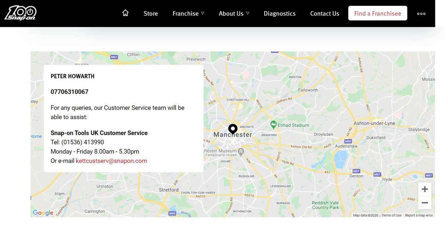Expand the About Us dropdown menu
This screenshot has width=445, height=226.
(x=234, y=14)
